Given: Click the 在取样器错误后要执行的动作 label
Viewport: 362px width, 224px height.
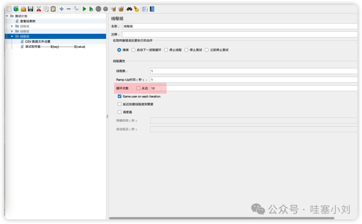Looking at the screenshot, I should (133, 41).
